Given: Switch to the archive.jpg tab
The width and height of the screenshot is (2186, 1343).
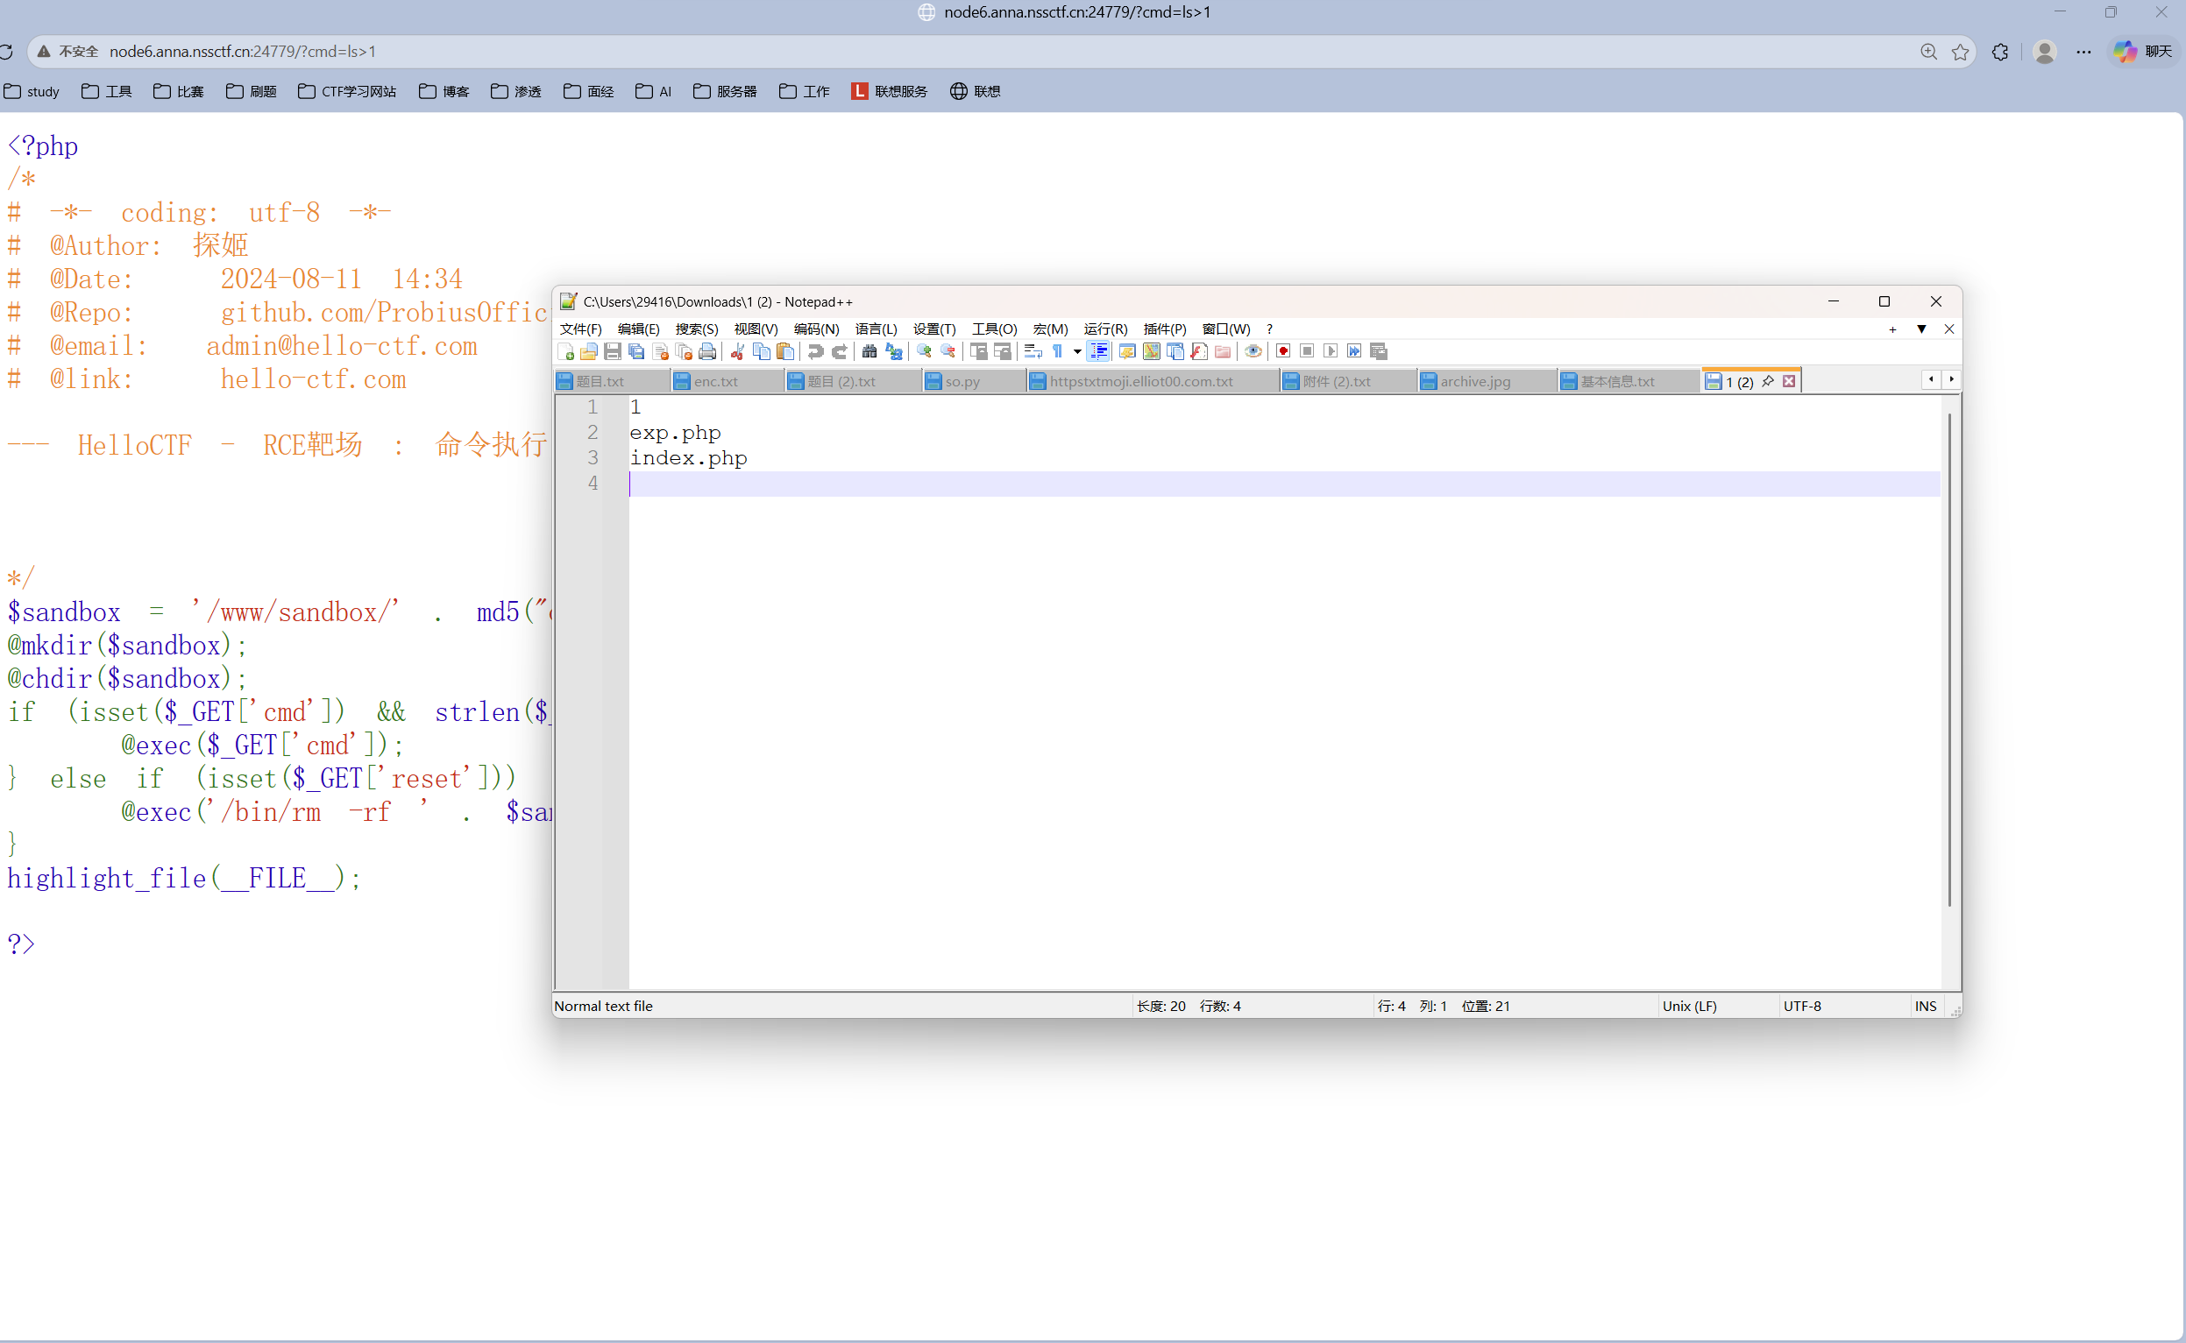Looking at the screenshot, I should [x=1486, y=381].
